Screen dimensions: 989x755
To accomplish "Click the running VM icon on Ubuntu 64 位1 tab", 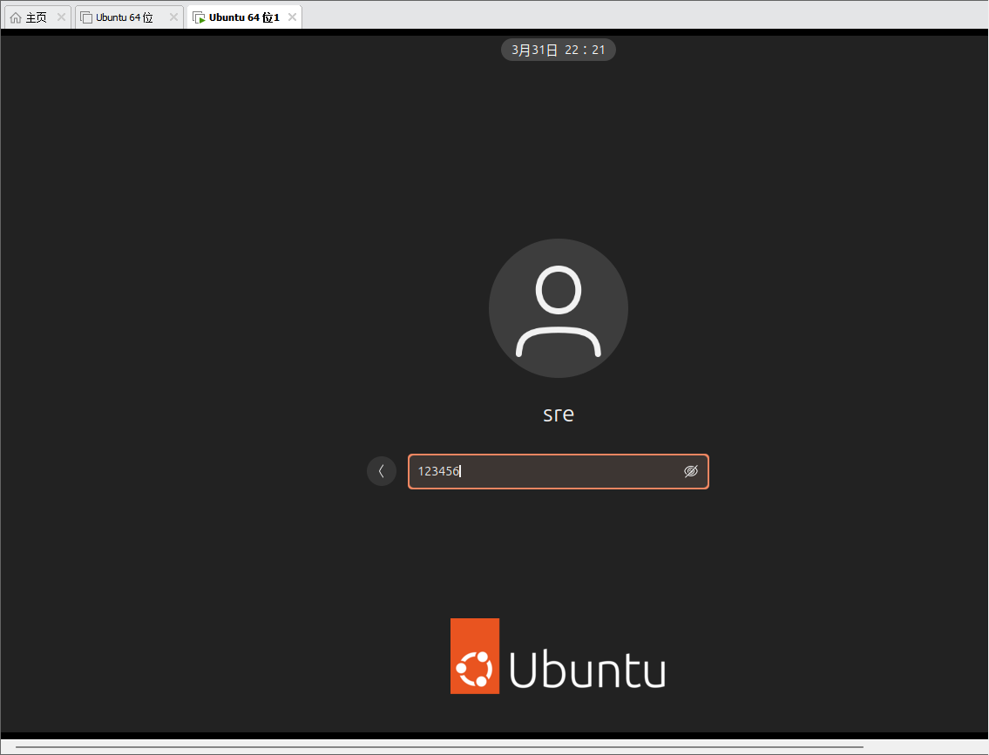I will 199,17.
